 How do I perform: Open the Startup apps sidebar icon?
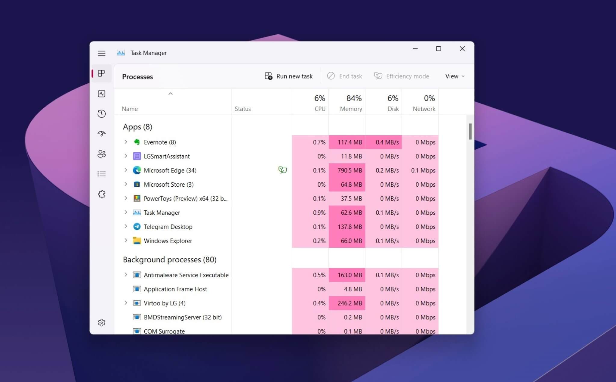[x=102, y=133]
